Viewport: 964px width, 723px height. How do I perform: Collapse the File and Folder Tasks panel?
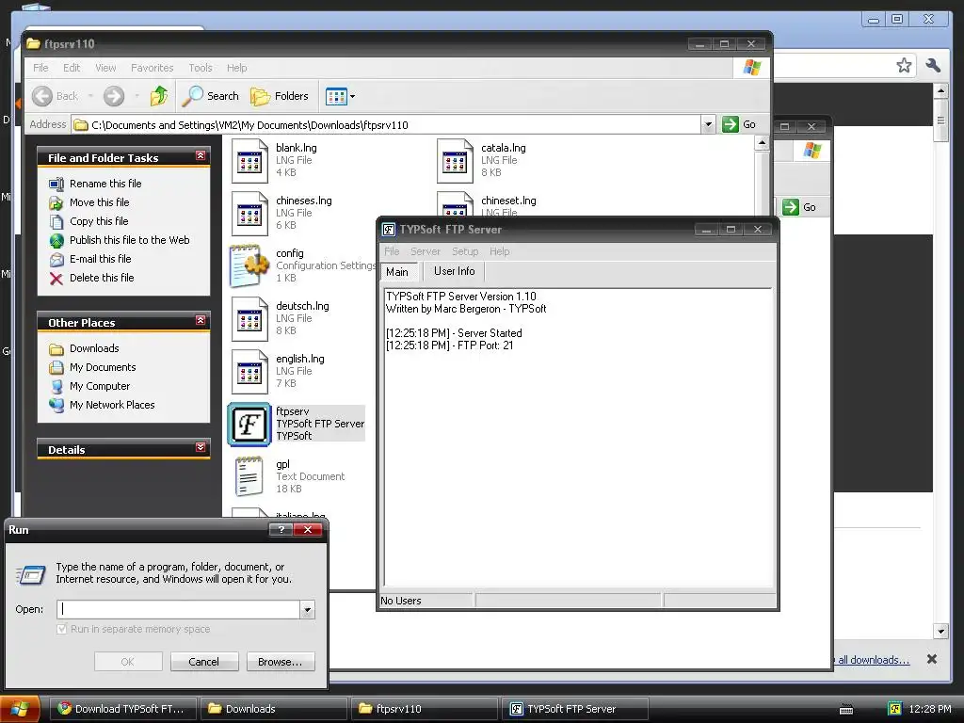pyautogui.click(x=201, y=156)
